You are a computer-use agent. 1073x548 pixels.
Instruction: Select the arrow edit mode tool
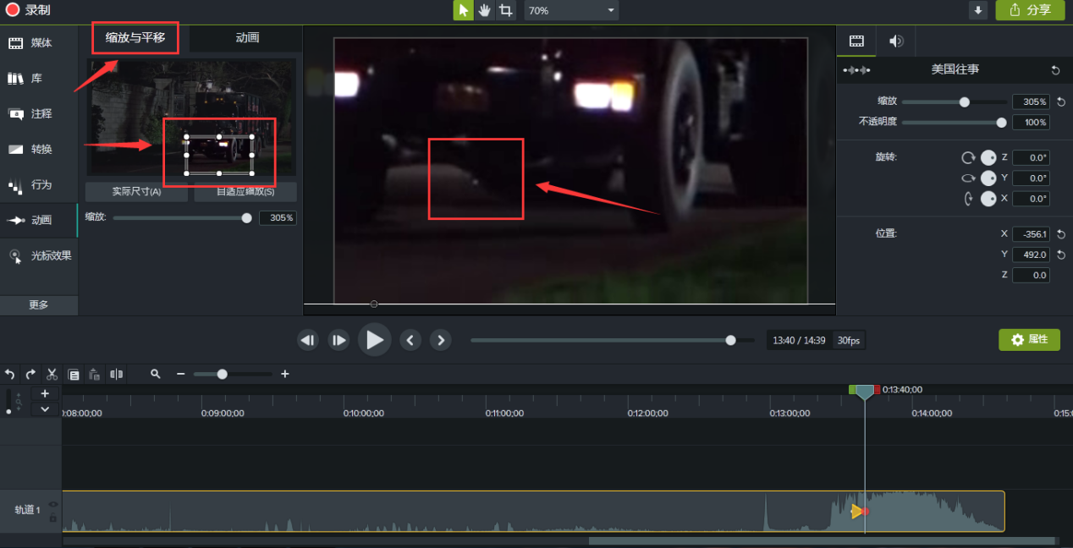463,10
